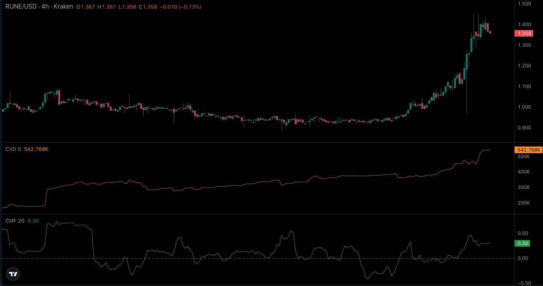The width and height of the screenshot is (543, 286).
Task: Click the 1.100 price axis label
Action: [x=524, y=87]
